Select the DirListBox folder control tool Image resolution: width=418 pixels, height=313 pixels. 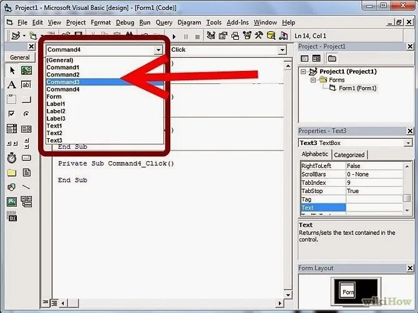pyautogui.click(x=11, y=173)
